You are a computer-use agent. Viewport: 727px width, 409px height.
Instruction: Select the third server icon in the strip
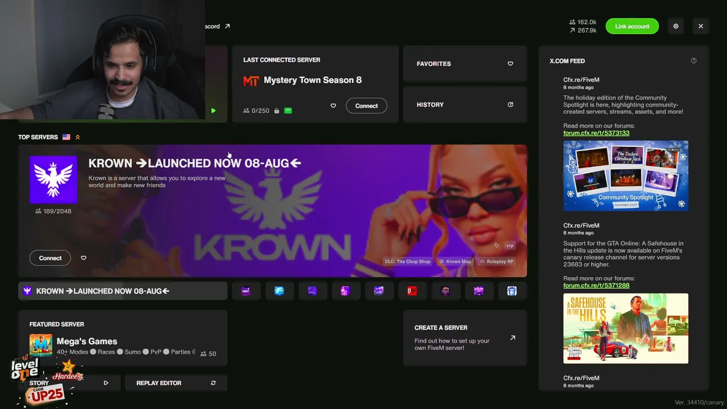coord(312,291)
